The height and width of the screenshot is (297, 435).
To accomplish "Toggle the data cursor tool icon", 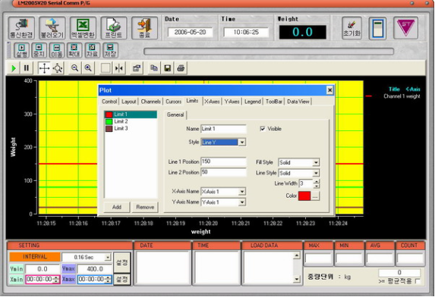I will (119, 68).
